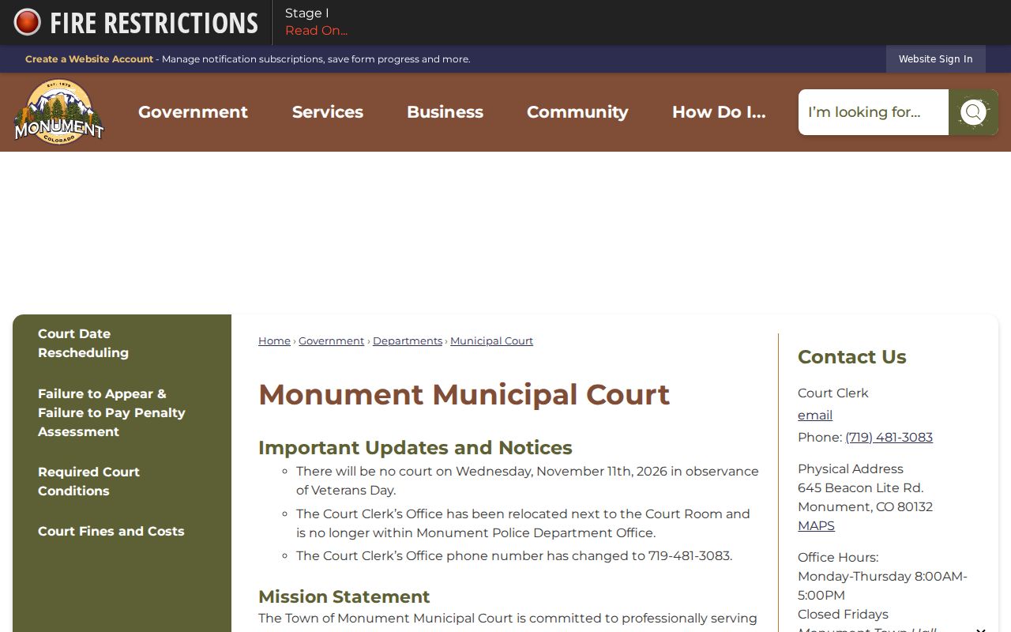Go to Home breadcrumb link
Screen dimensions: 1011x632
click(x=274, y=341)
